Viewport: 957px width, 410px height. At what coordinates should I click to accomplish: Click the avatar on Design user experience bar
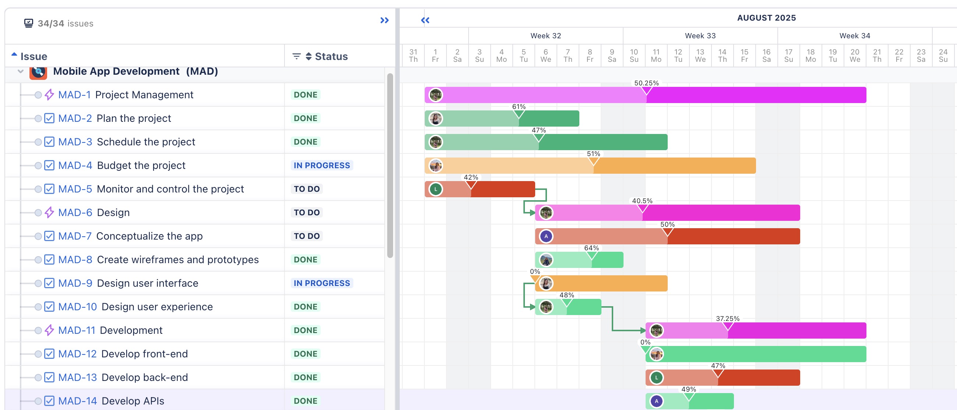coord(546,307)
